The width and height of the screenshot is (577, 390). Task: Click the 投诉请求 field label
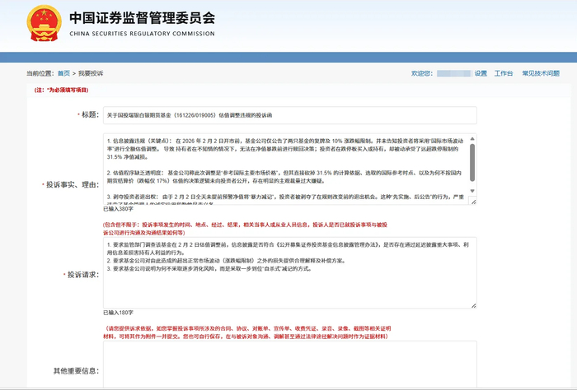coord(83,275)
